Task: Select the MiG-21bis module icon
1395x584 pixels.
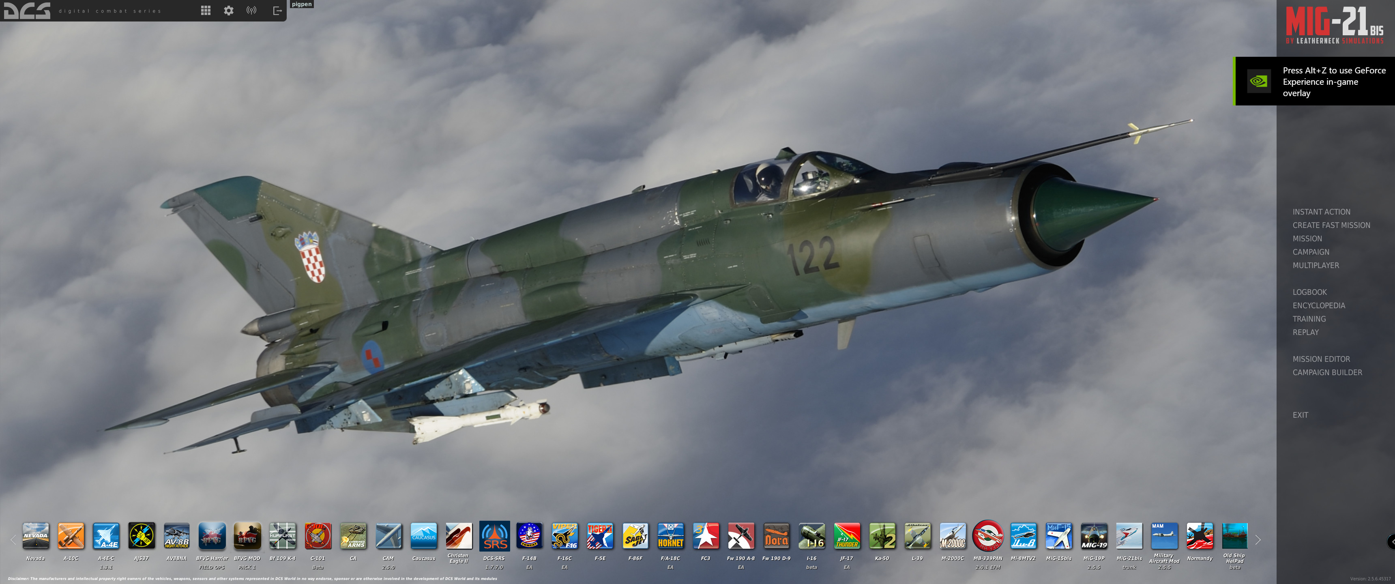Action: click(1129, 536)
